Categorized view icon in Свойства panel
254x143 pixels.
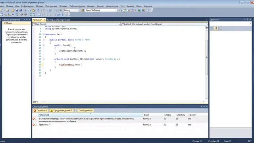[212, 28]
